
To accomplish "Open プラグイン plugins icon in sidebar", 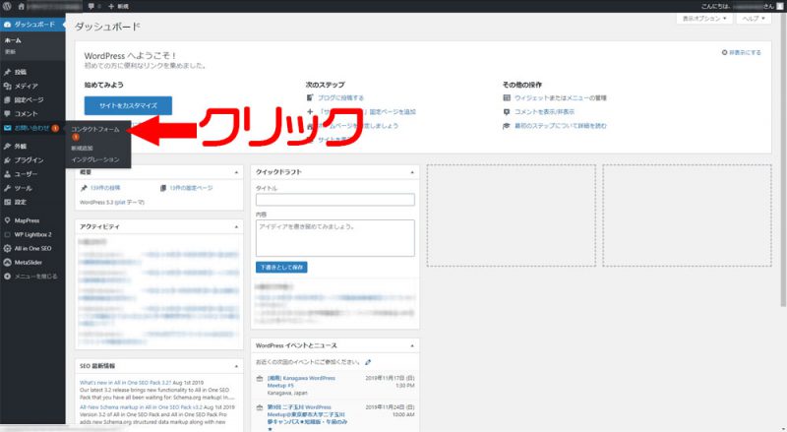I will point(7,160).
